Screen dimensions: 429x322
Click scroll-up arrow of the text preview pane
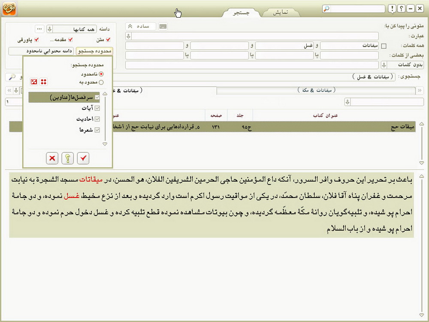[422, 176]
